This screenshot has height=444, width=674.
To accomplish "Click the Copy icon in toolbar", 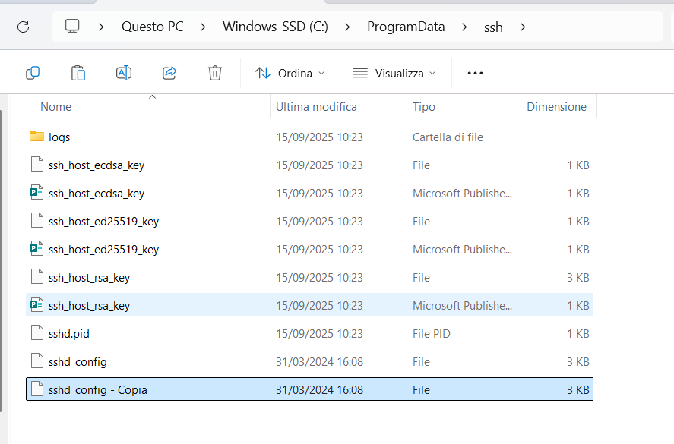I will [33, 73].
